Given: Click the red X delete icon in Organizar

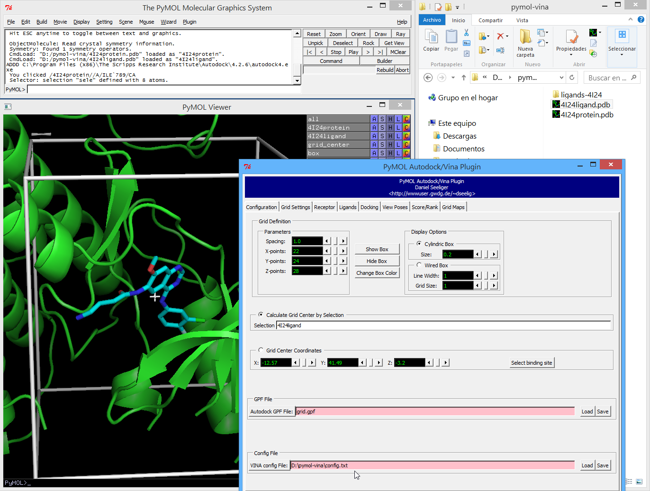Looking at the screenshot, I should [x=500, y=36].
